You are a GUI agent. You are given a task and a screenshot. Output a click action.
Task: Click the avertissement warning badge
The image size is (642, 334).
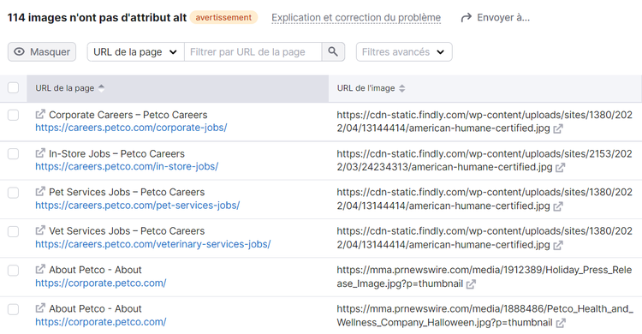point(223,18)
